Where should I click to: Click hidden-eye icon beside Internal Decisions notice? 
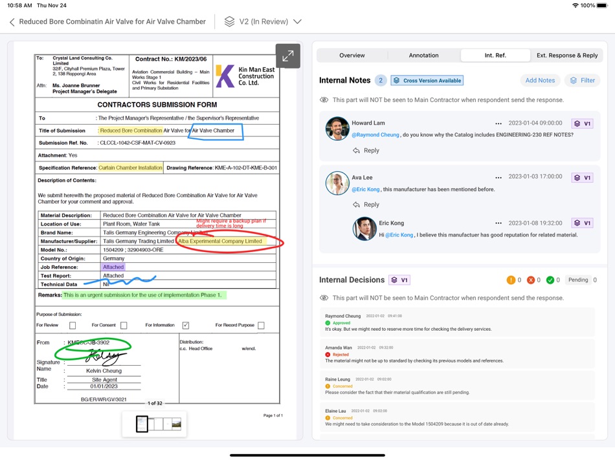(324, 298)
